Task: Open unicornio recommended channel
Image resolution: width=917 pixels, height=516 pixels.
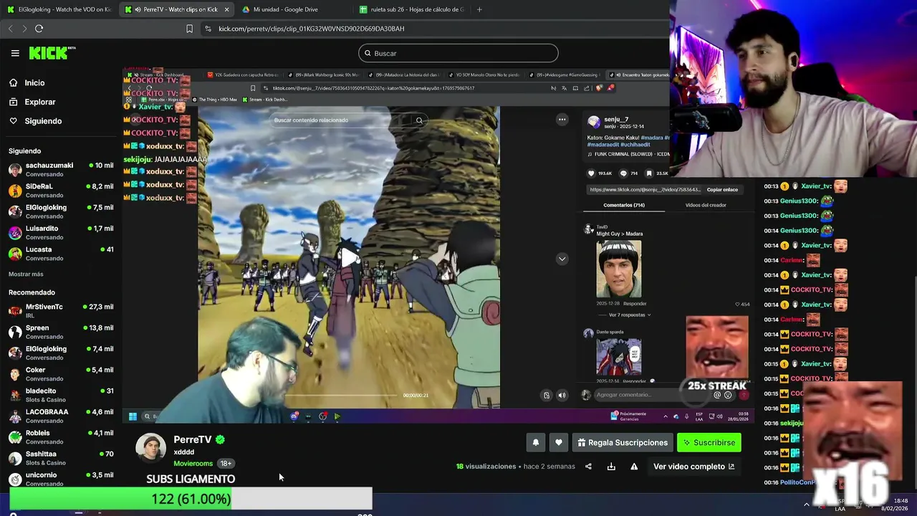Action: [61, 479]
